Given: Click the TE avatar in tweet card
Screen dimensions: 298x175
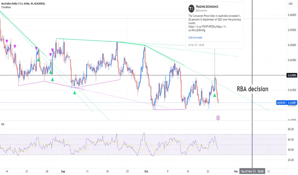Looking at the screenshot, I should [x=192, y=9].
